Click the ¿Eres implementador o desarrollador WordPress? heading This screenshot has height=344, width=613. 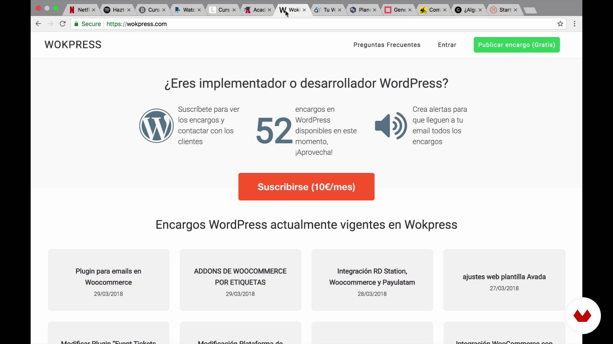306,83
